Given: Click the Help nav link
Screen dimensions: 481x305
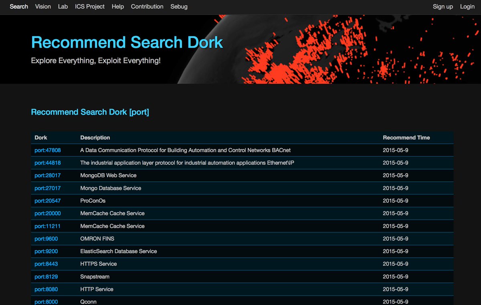Looking at the screenshot, I should click(118, 6).
